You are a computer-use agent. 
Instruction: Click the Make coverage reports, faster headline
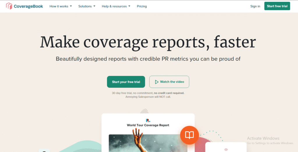point(148,42)
